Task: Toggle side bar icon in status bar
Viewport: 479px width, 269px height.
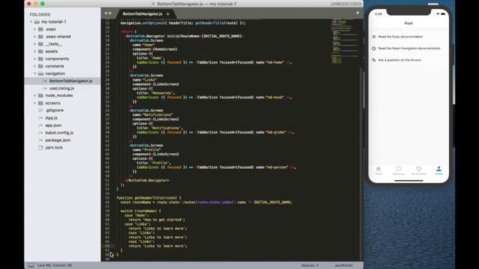Action: pos(31,265)
